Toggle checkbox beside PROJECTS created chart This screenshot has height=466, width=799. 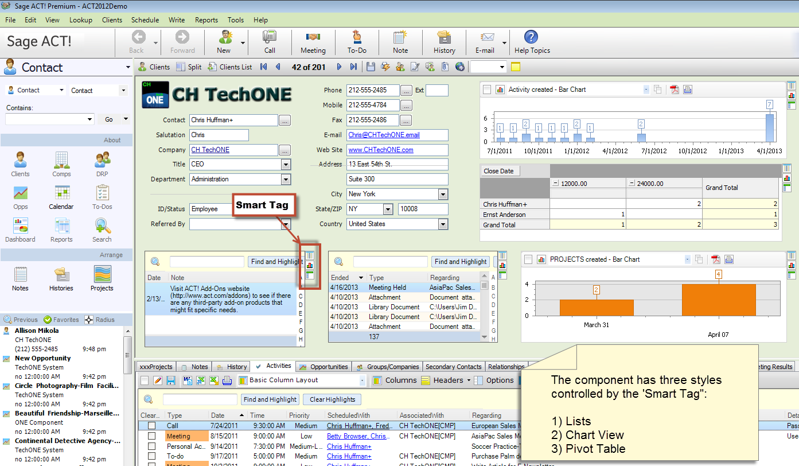click(x=528, y=259)
